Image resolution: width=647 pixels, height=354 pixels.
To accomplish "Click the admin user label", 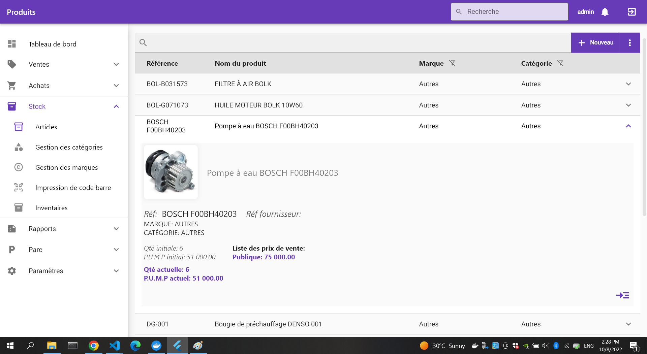I will 586,12.
